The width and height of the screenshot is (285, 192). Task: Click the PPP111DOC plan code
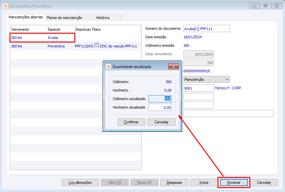coord(84,46)
